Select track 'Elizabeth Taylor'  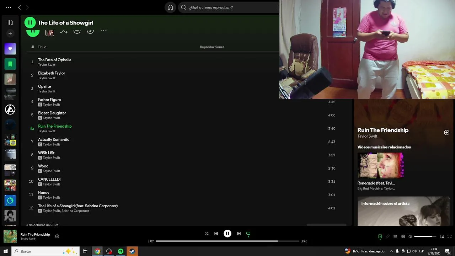click(x=52, y=73)
